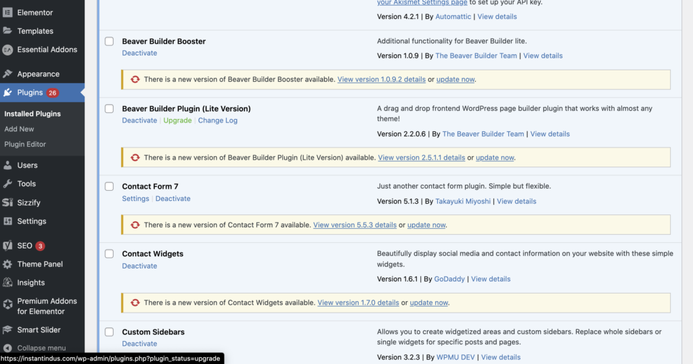The height and width of the screenshot is (364, 693).
Task: Click View version 1.0.9.2 details
Action: [382, 80]
